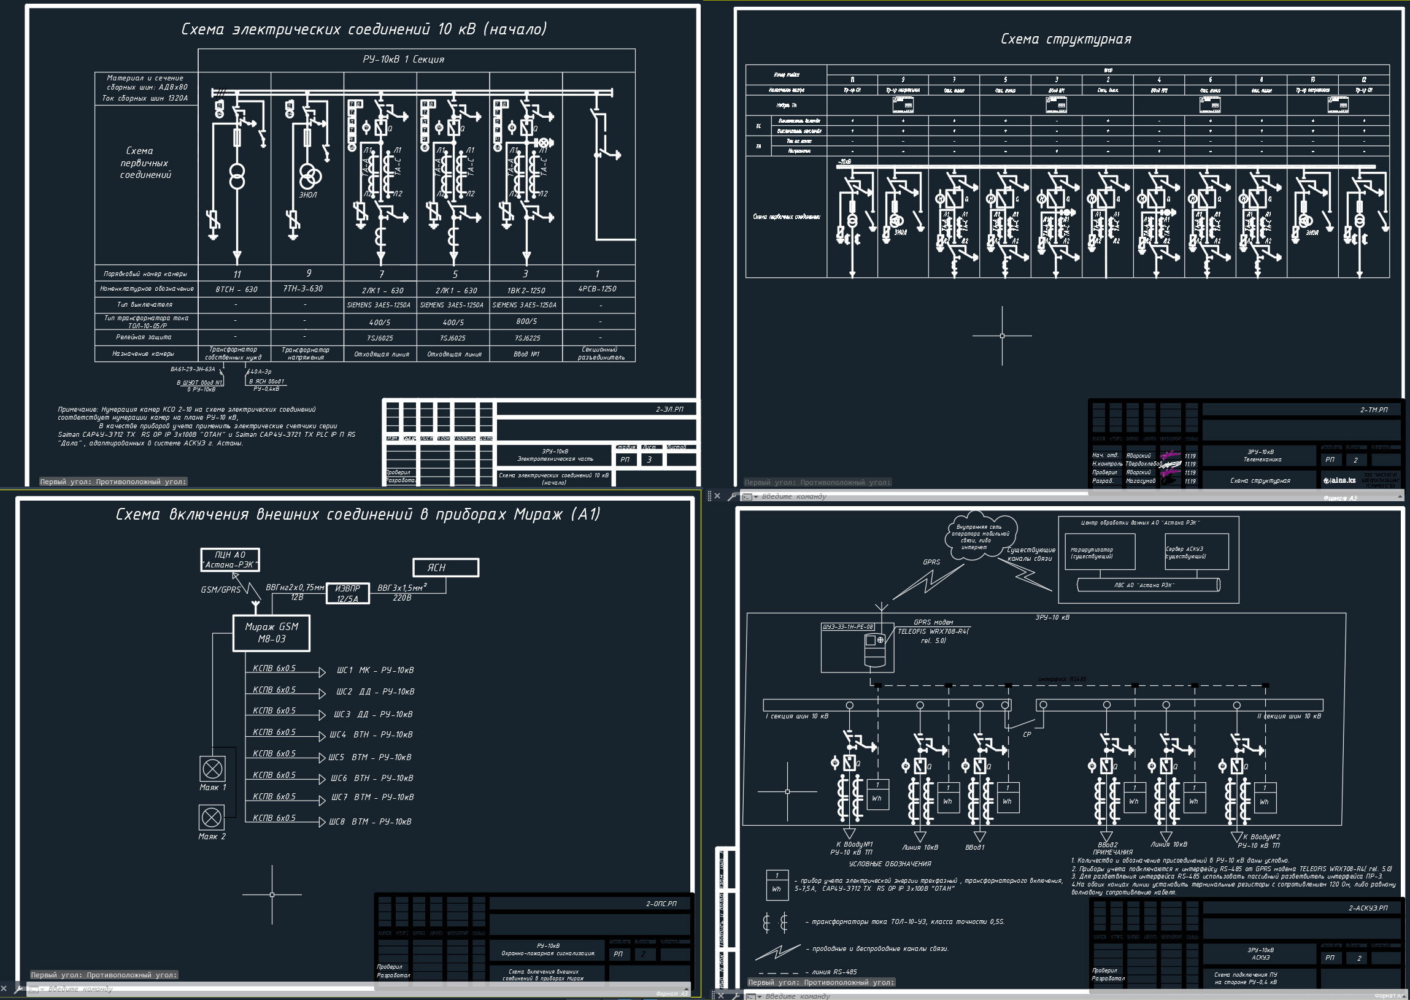Select the 'ЯСН' block in the Мираж drawing

click(446, 567)
